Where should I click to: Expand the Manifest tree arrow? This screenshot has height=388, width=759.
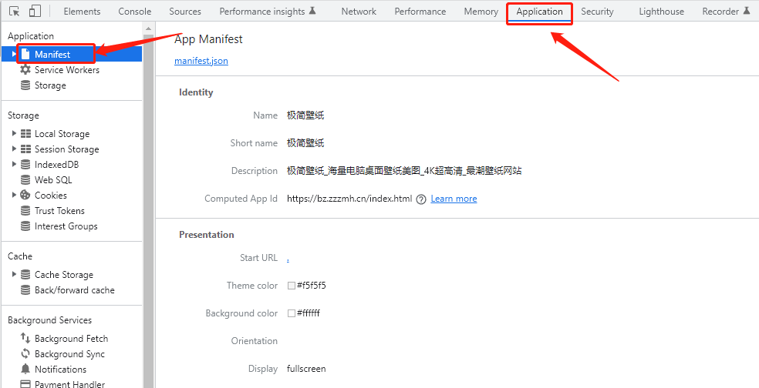pos(14,54)
